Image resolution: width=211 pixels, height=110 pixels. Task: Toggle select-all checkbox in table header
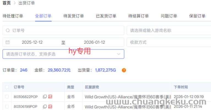[x=7, y=87]
